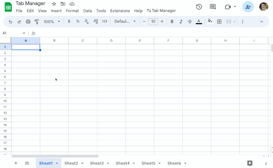
Task: Click the Undo icon
Action: pyautogui.click(x=10, y=21)
